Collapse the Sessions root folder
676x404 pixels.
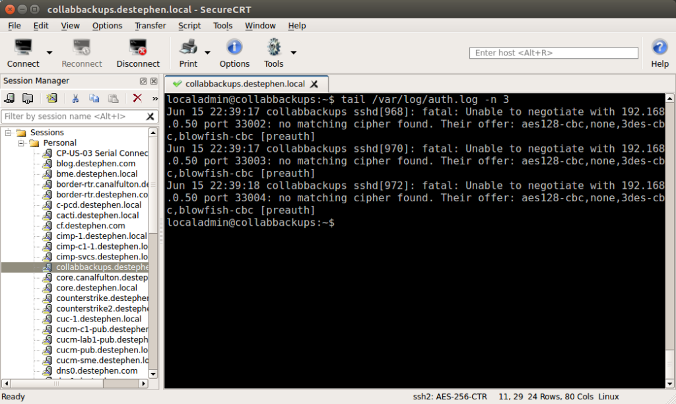8,133
